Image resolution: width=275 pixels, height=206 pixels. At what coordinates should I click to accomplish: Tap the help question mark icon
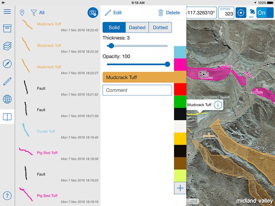pyautogui.click(x=7, y=196)
